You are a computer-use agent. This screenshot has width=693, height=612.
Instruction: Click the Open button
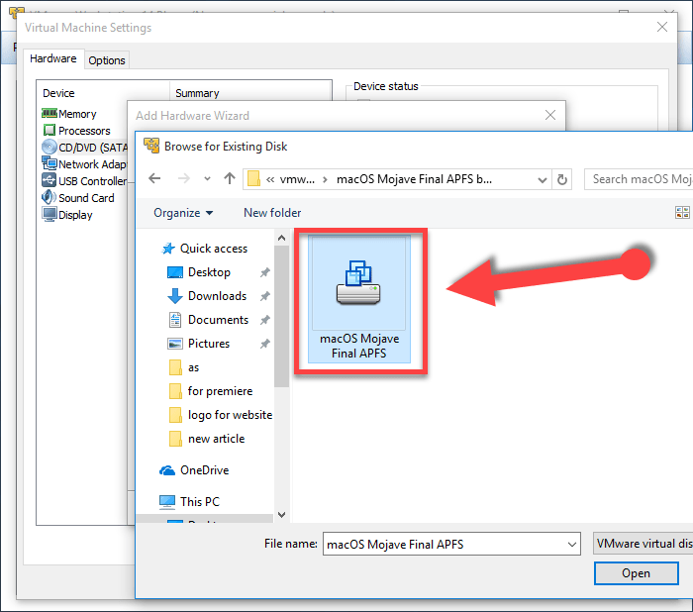click(x=636, y=573)
